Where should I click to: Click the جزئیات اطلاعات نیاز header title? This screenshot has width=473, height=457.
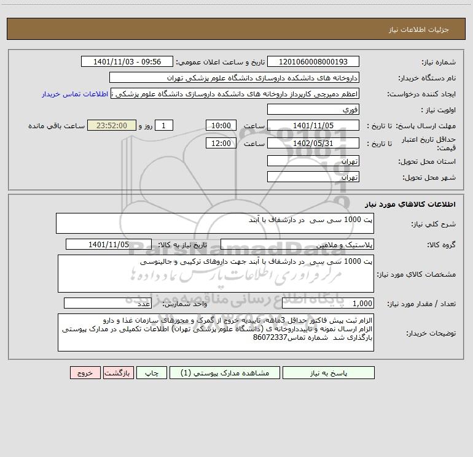click(x=419, y=29)
